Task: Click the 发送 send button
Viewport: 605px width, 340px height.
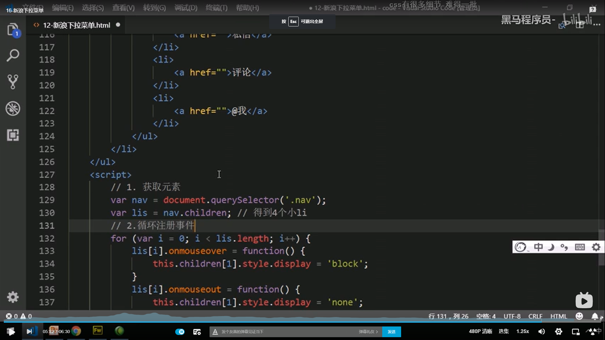Action: tap(391, 331)
